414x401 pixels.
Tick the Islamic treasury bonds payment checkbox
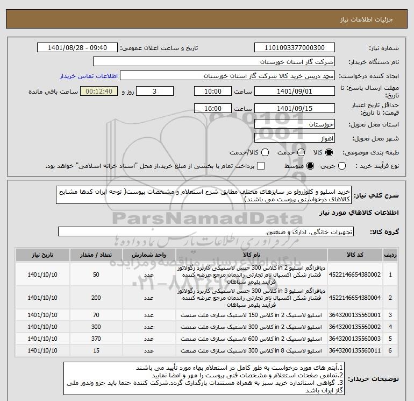coord(261,166)
